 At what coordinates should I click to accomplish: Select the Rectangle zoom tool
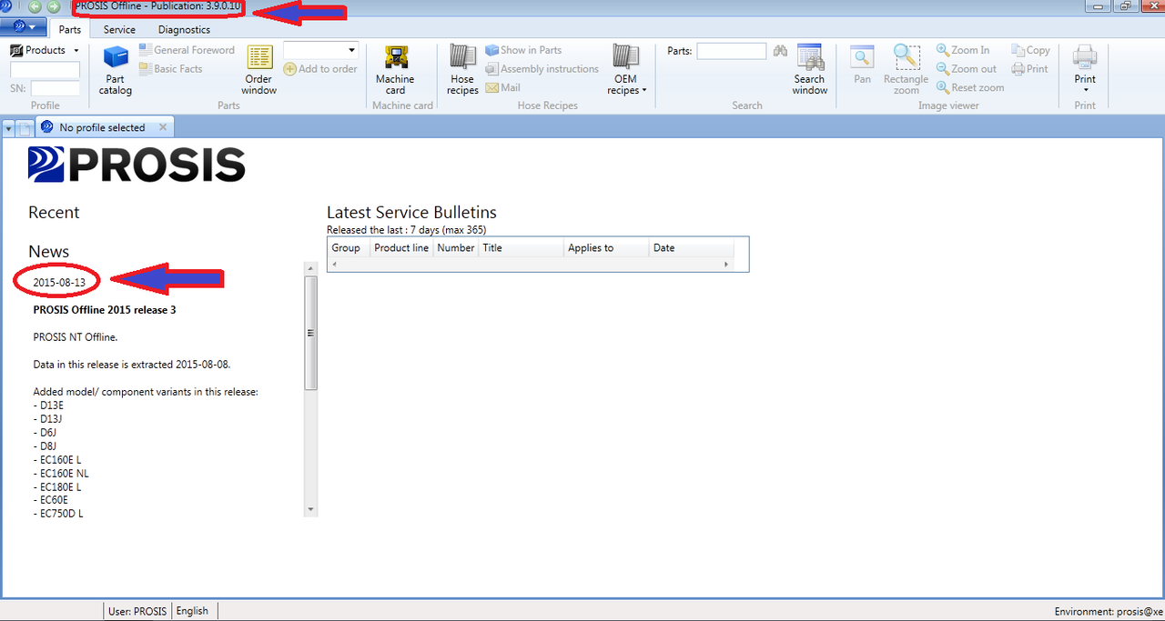pos(906,70)
